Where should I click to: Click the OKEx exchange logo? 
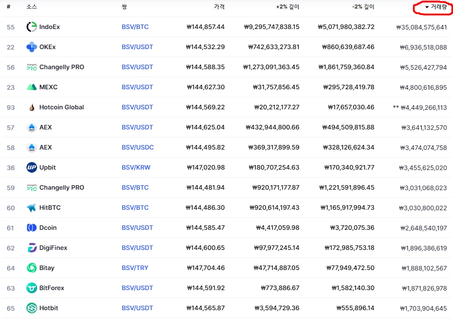[x=31, y=47]
